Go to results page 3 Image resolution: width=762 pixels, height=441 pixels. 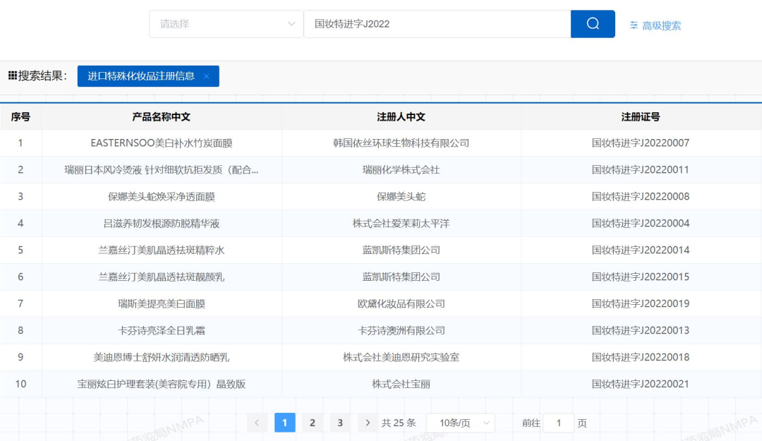click(x=340, y=423)
